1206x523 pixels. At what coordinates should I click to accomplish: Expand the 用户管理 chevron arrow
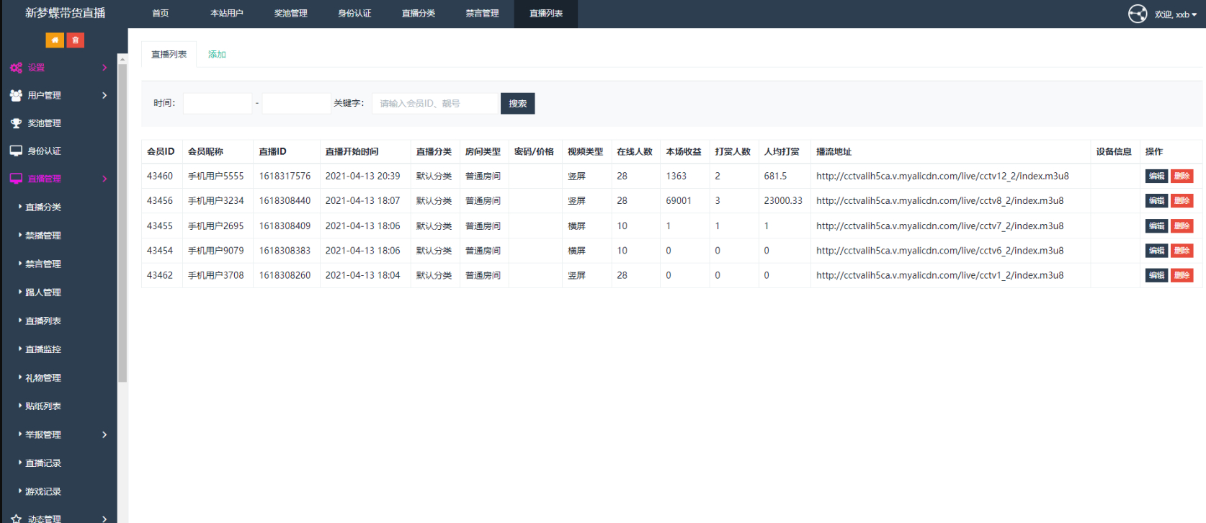coord(104,95)
